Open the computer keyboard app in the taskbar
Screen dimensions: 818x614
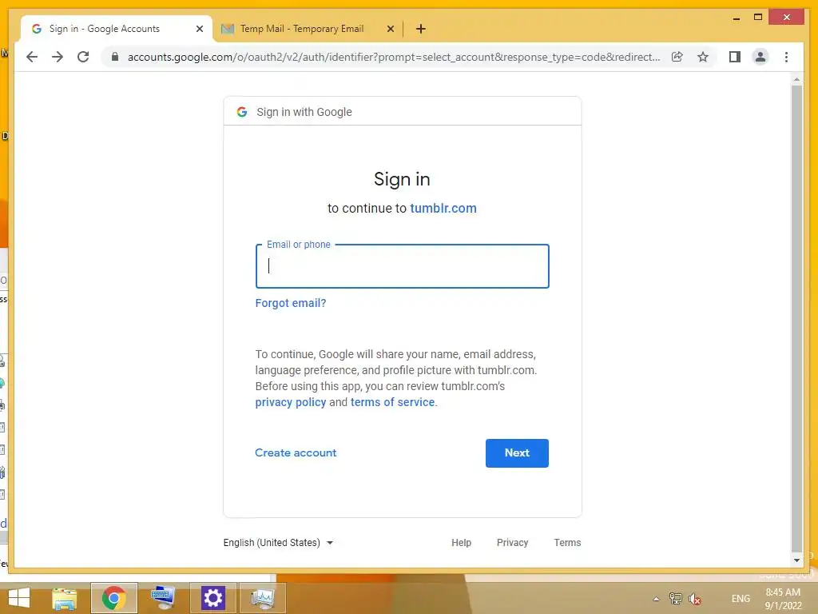click(x=163, y=598)
